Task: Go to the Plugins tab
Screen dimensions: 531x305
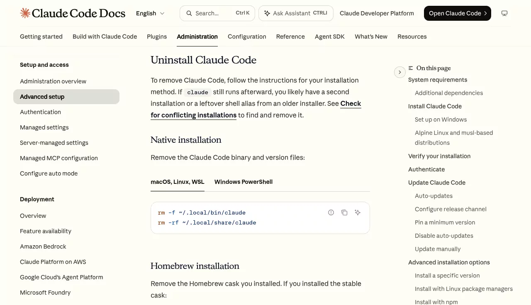Action: pos(157,37)
